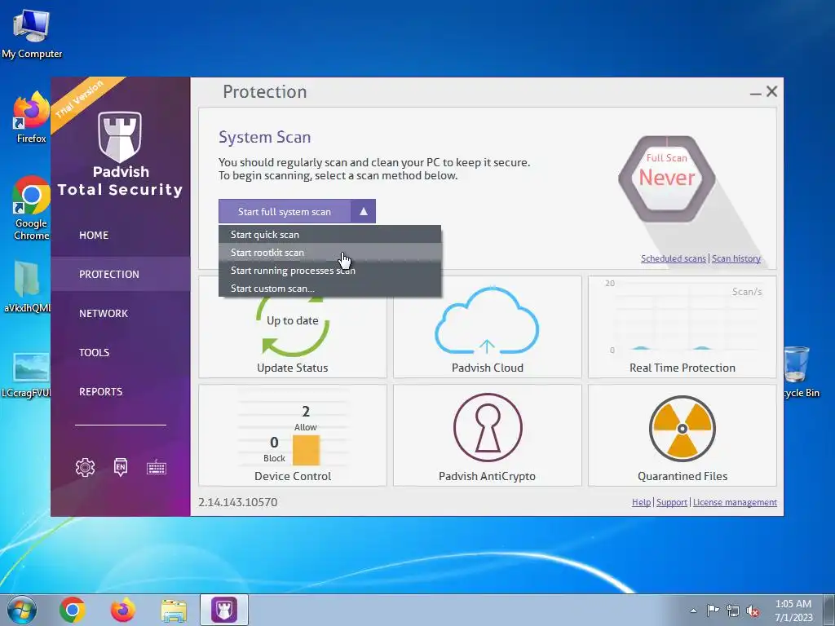
Task: Launch Firefox from the taskbar
Action: [123, 610]
